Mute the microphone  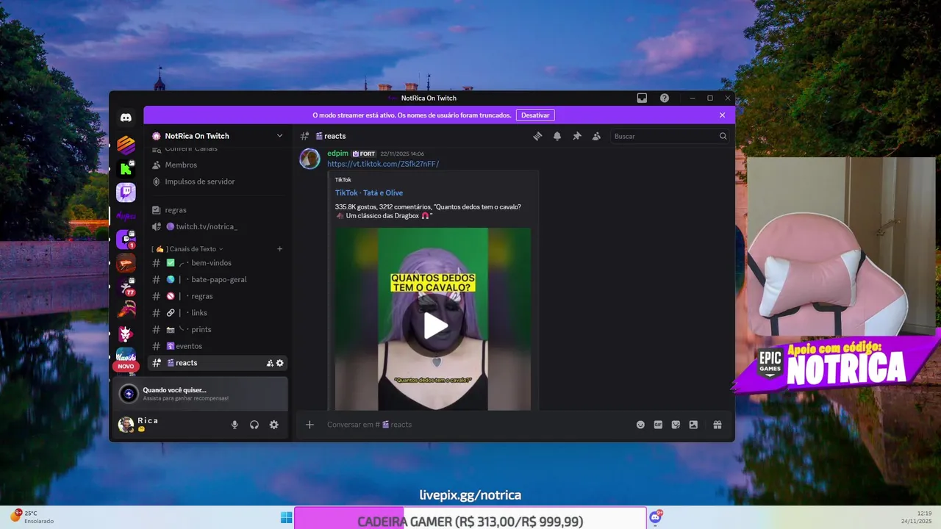pos(235,425)
